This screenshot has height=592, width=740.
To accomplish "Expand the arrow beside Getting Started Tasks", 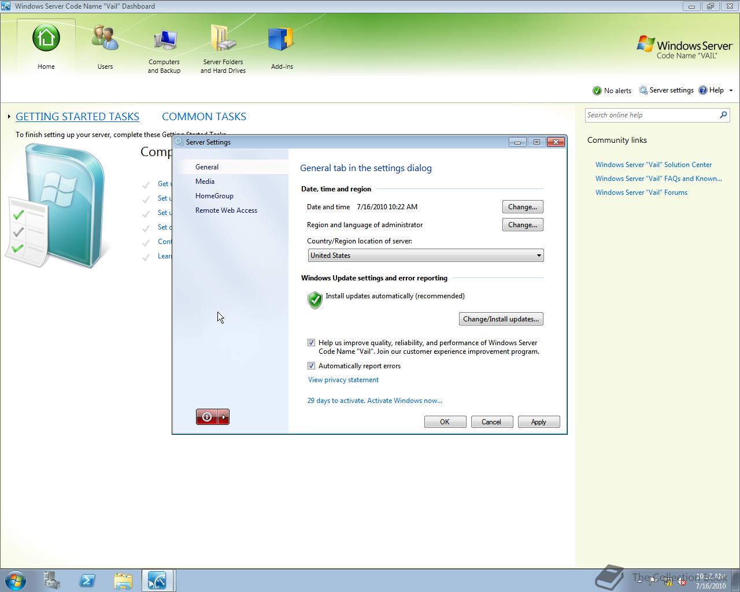I will (9, 116).
